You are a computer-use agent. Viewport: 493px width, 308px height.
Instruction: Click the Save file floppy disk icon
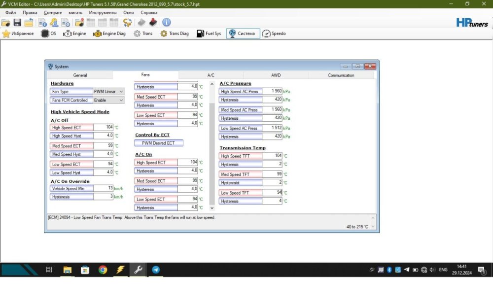click(17, 22)
